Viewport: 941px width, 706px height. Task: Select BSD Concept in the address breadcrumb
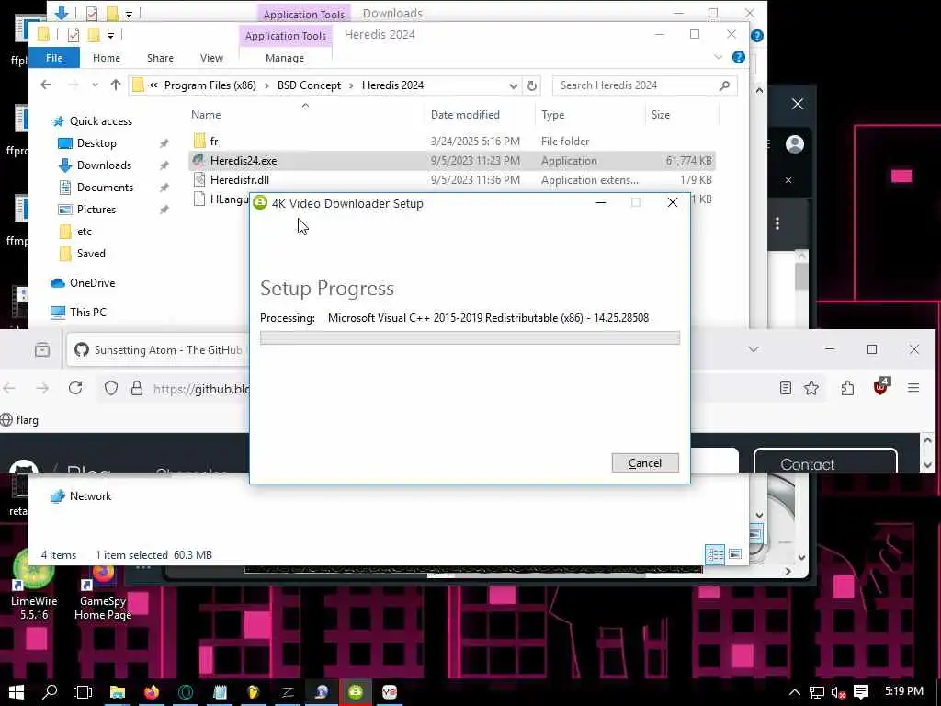(309, 85)
